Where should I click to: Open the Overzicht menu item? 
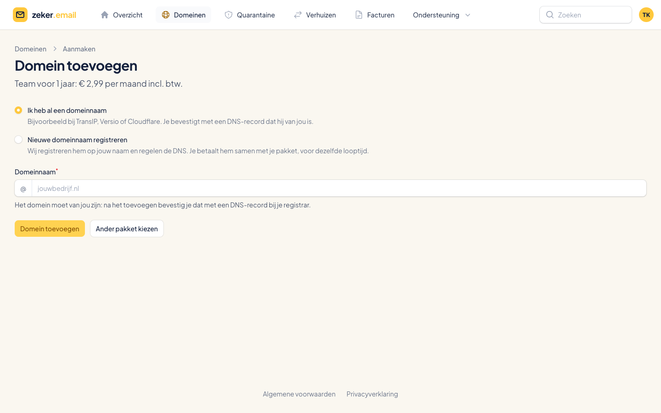(x=122, y=15)
